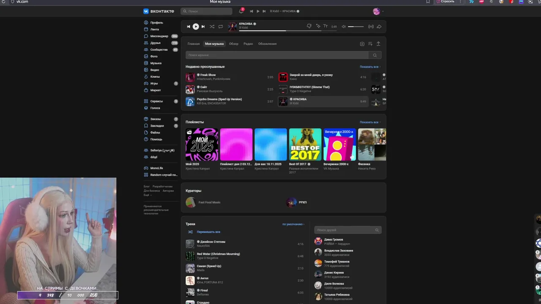Open the account avatar dropdown menu
This screenshot has width=541, height=304.
(378, 11)
